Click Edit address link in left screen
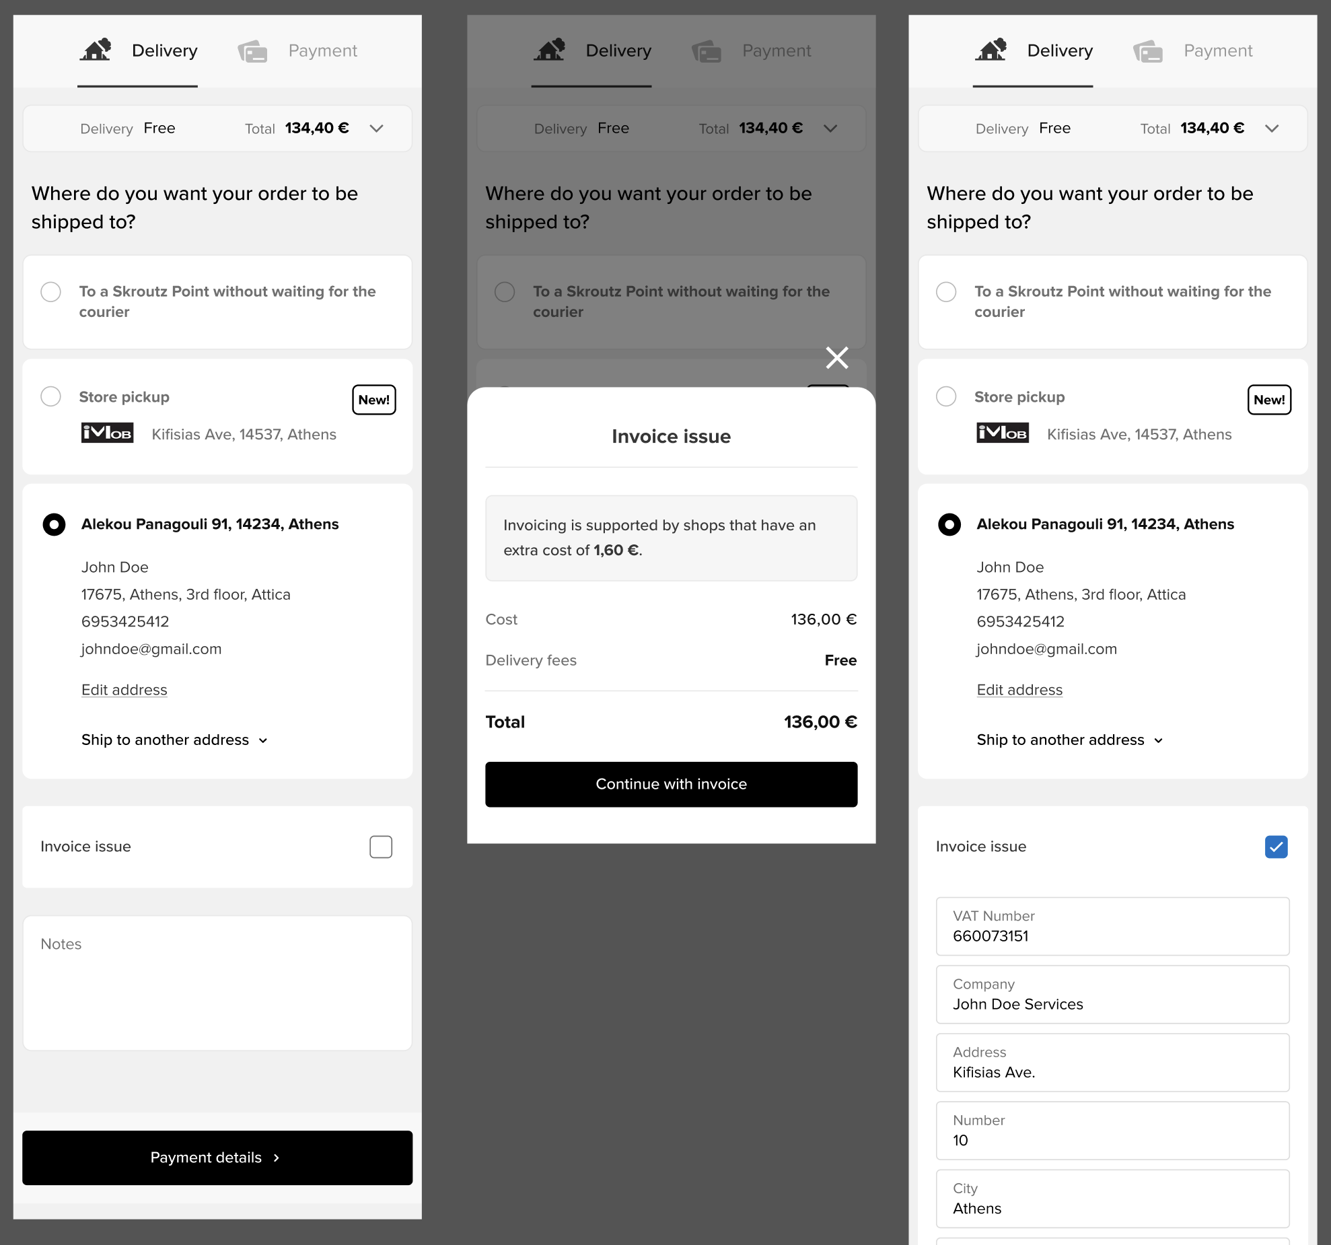This screenshot has height=1245, width=1331. [x=124, y=690]
